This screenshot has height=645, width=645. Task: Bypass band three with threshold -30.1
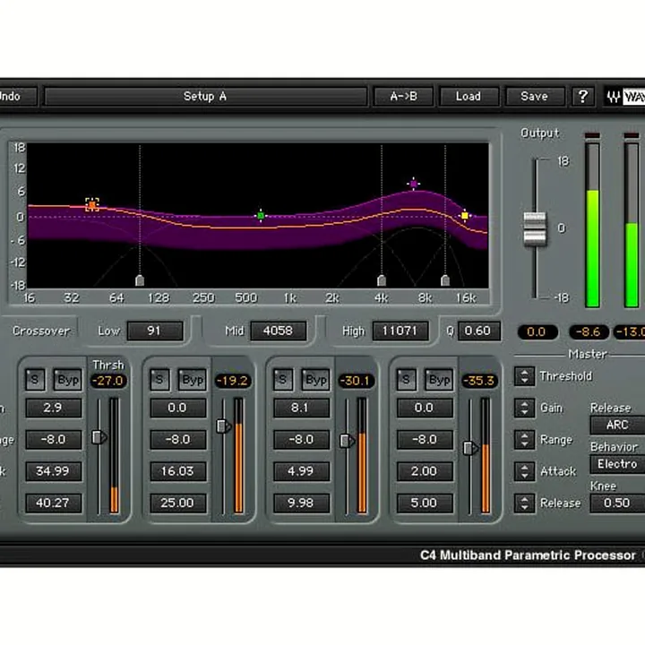point(315,379)
